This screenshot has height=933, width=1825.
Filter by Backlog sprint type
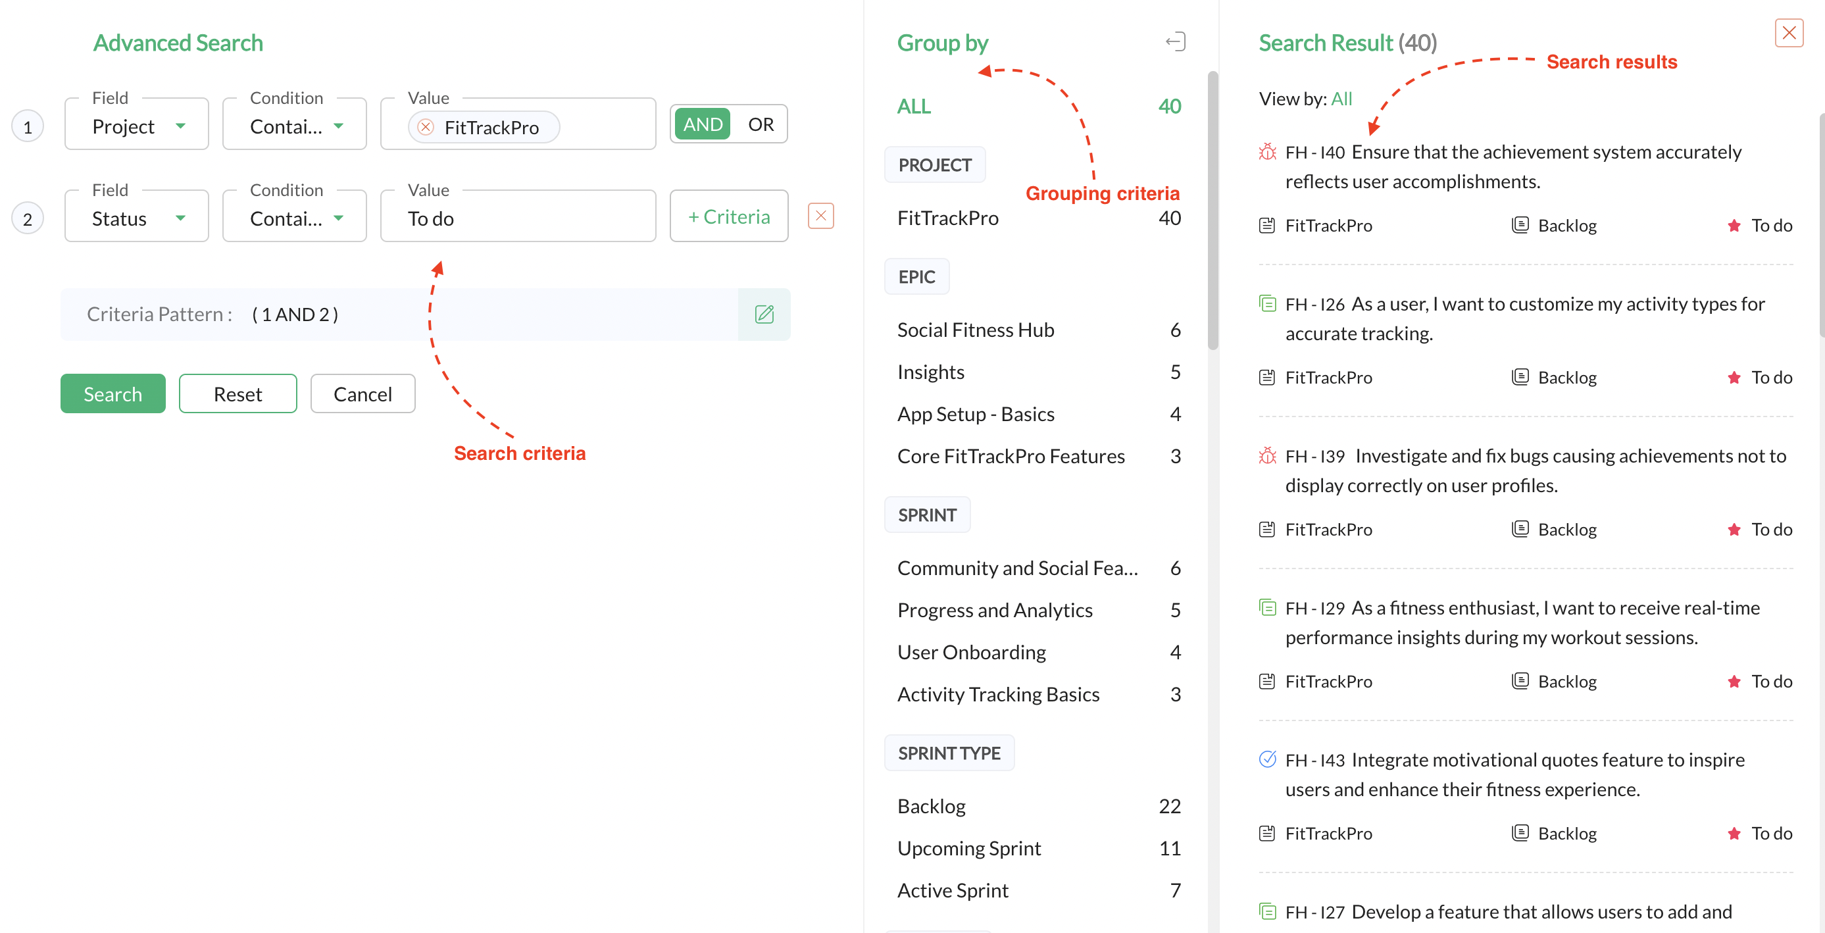point(1039,806)
